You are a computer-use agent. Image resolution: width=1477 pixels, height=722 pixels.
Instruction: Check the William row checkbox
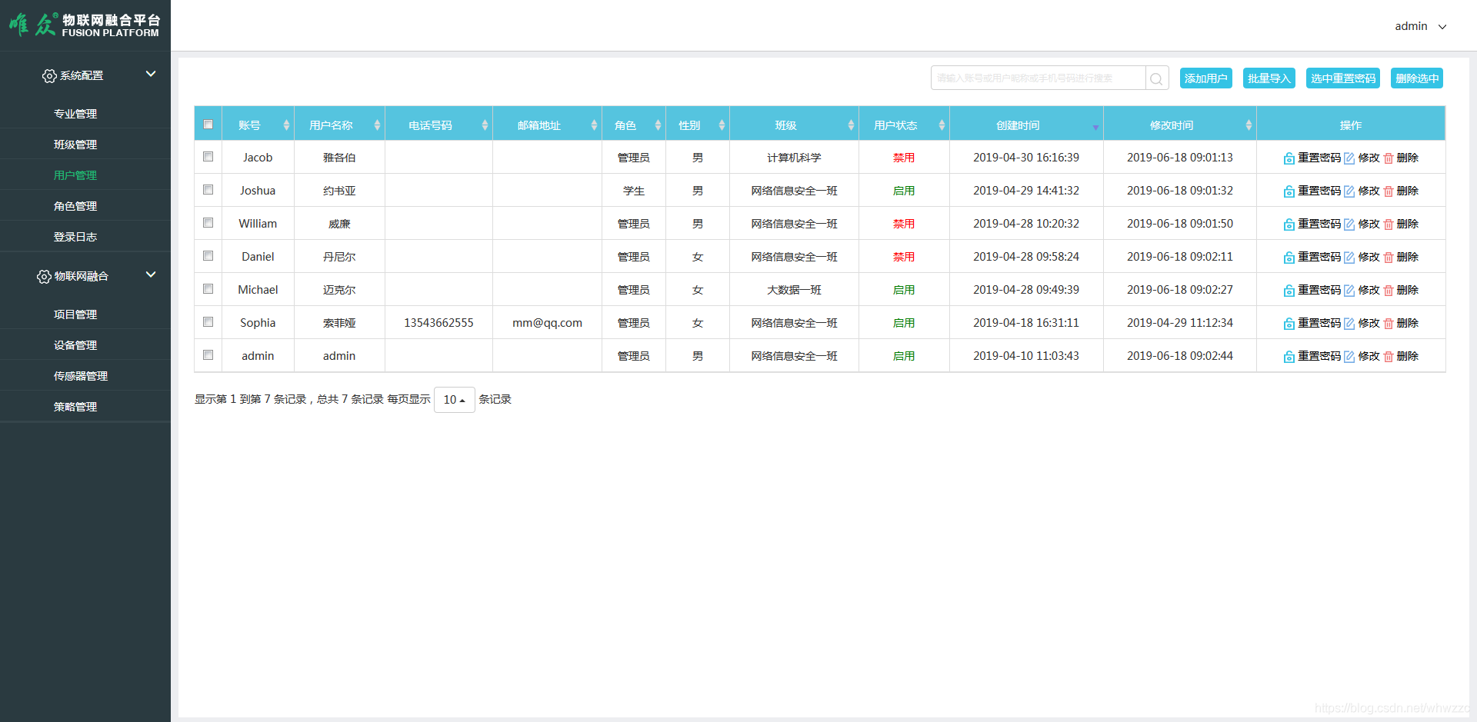point(208,223)
